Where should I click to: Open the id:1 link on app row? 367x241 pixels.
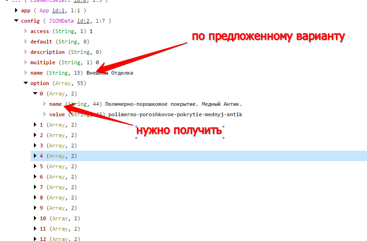pyautogui.click(x=58, y=10)
